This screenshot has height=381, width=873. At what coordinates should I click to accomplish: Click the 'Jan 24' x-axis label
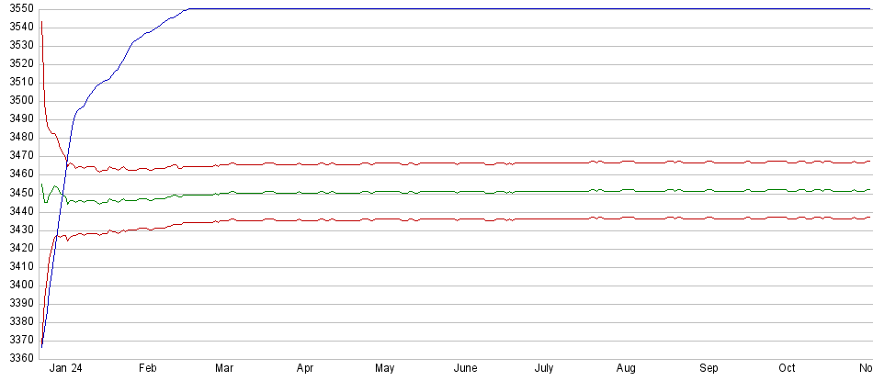point(65,369)
